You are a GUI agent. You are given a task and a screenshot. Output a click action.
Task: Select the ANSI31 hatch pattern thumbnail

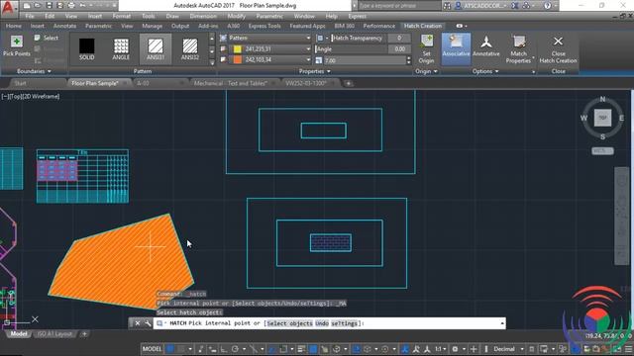click(156, 48)
